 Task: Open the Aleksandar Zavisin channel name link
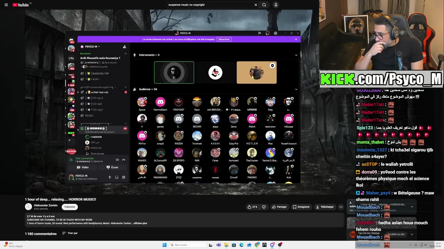point(46,205)
